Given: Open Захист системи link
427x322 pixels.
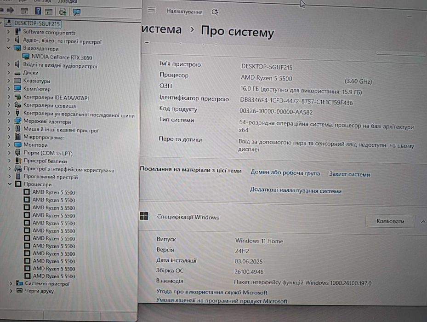Looking at the screenshot, I should click(349, 174).
